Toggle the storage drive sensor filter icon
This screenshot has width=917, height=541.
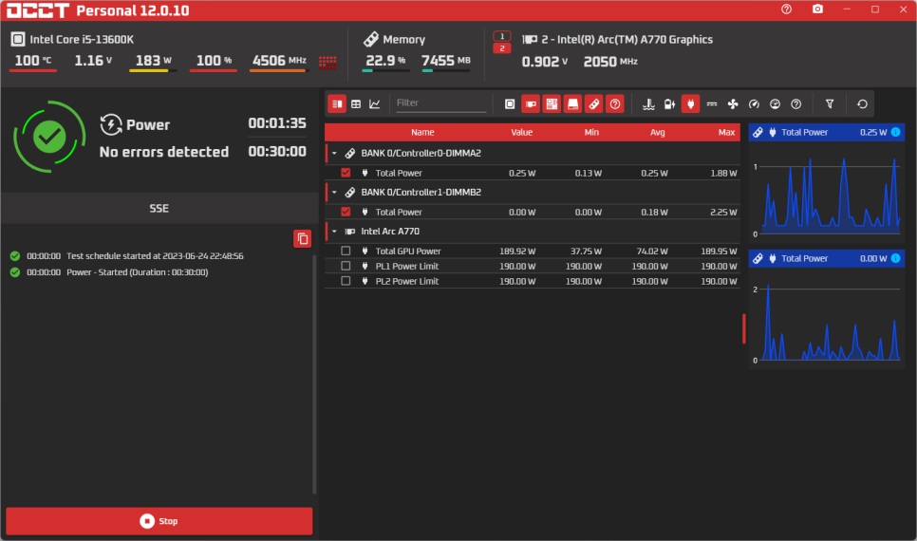(x=572, y=104)
